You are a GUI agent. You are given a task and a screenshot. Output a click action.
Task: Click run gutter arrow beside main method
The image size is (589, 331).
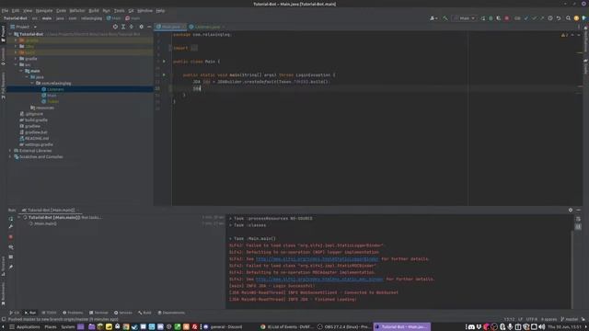point(164,74)
